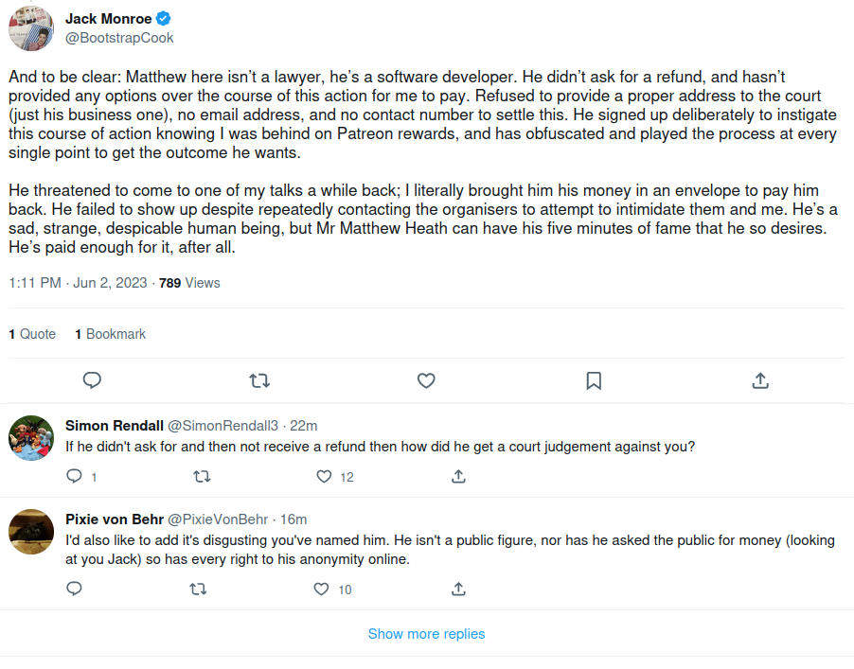The image size is (854, 669).
Task: Like Simon Rendall's reply
Action: 322,477
